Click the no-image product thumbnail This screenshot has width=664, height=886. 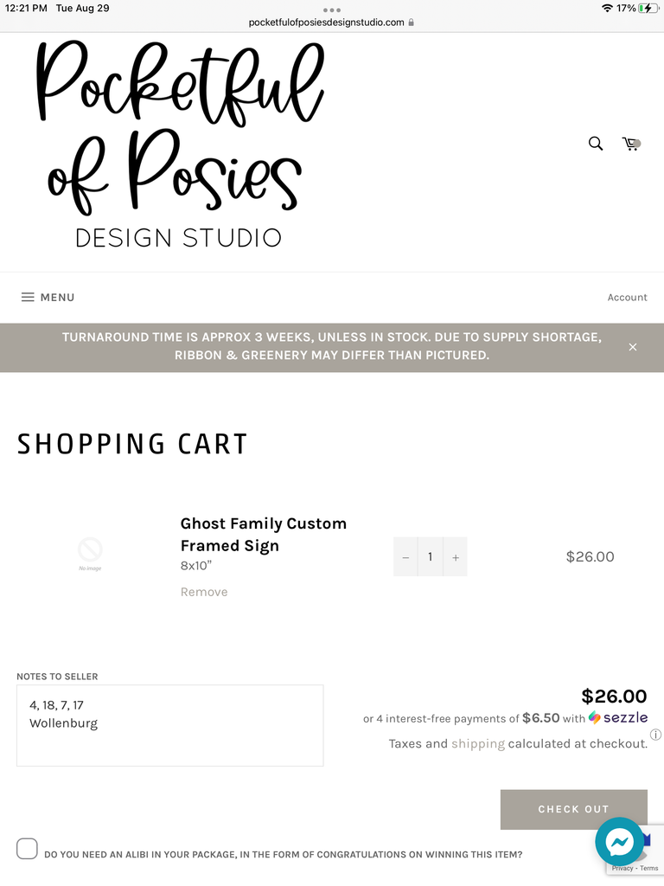[x=90, y=554]
